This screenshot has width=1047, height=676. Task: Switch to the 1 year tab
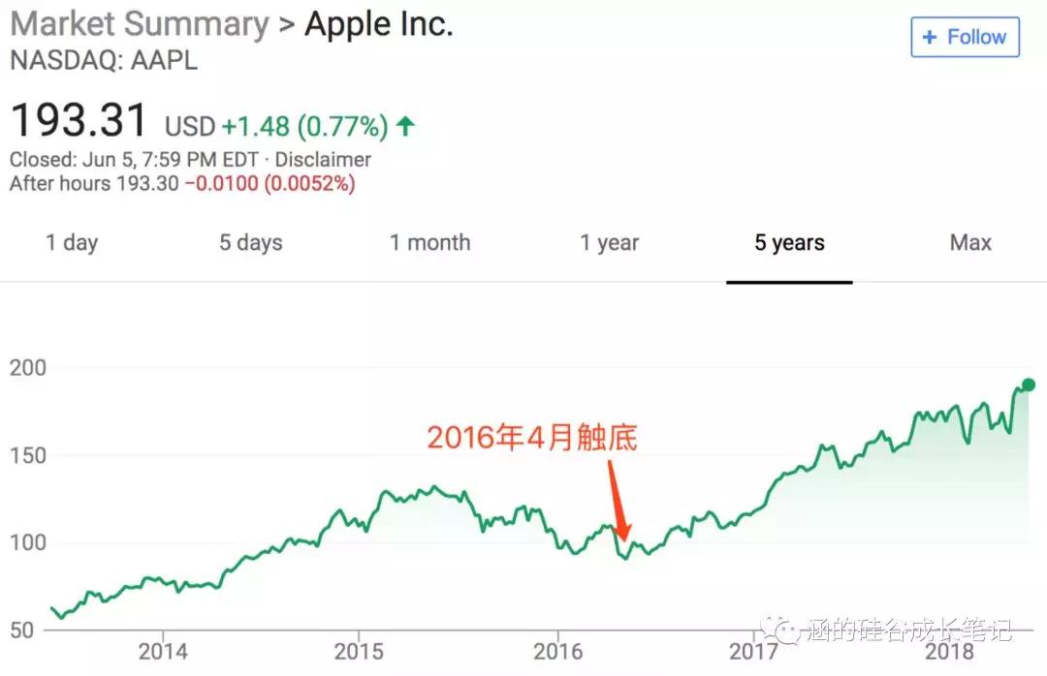tap(609, 243)
